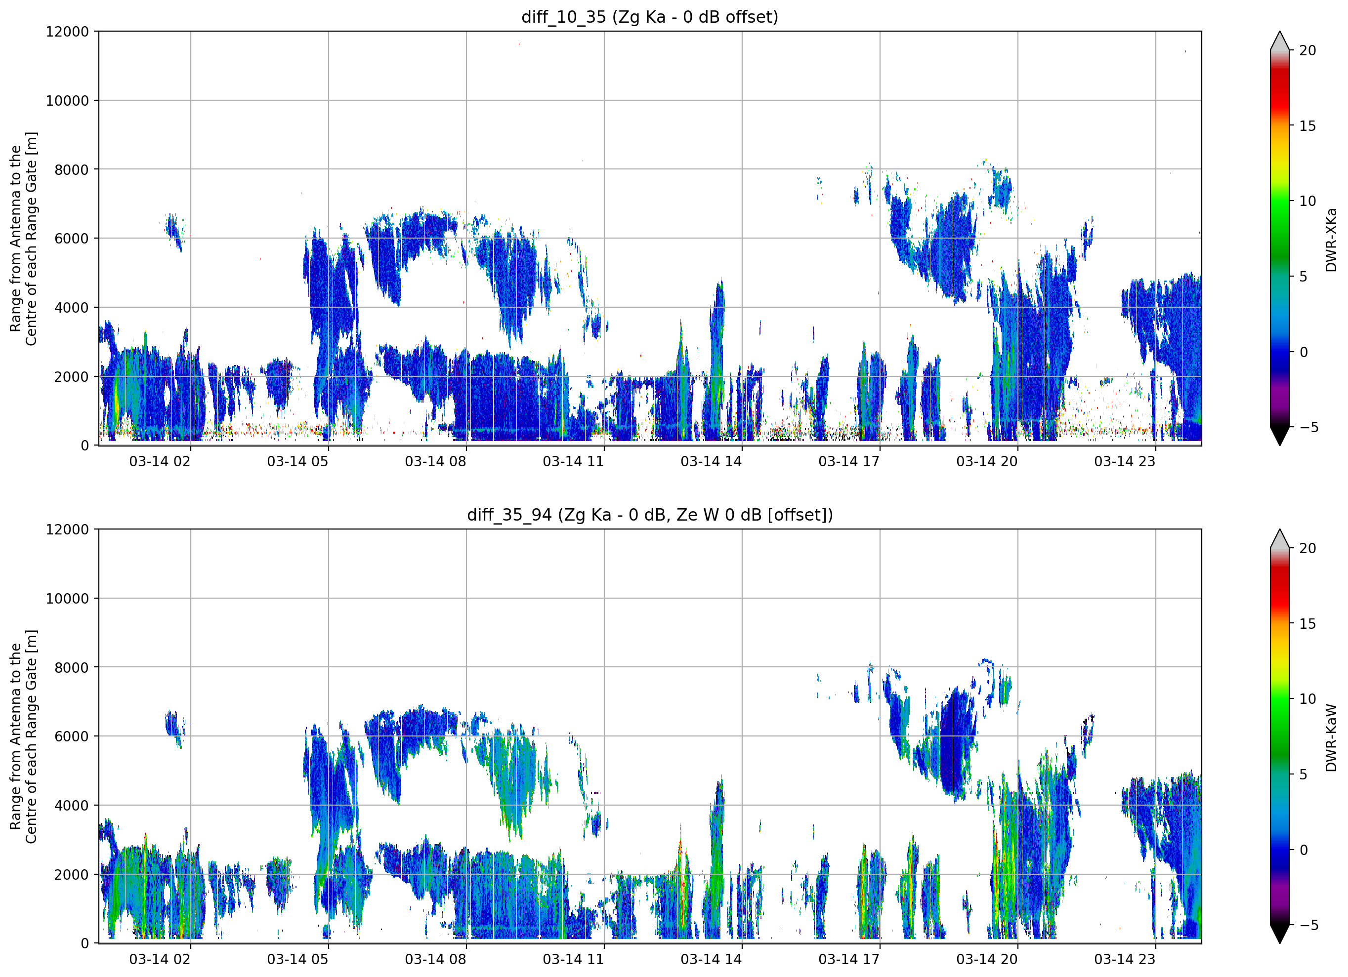This screenshot has width=1348, height=977.
Task: Click the '03-14 14' x-tick under diff_35_94 plot
Action: click(712, 959)
